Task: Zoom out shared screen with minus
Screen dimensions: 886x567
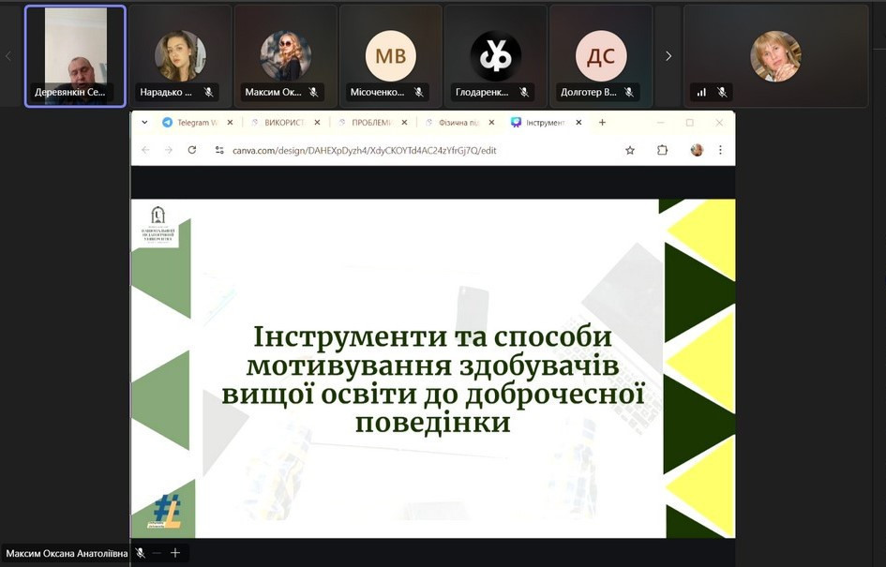Action: click(x=158, y=554)
